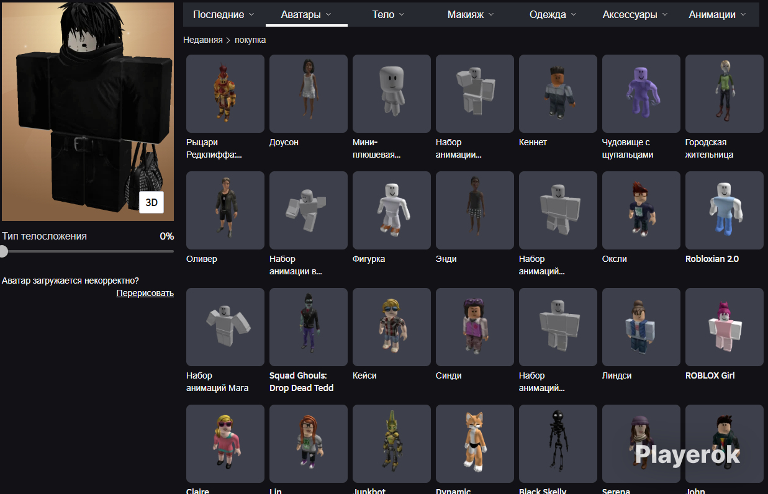Open the Последние dropdown tab
The image size is (768, 494).
click(x=224, y=14)
